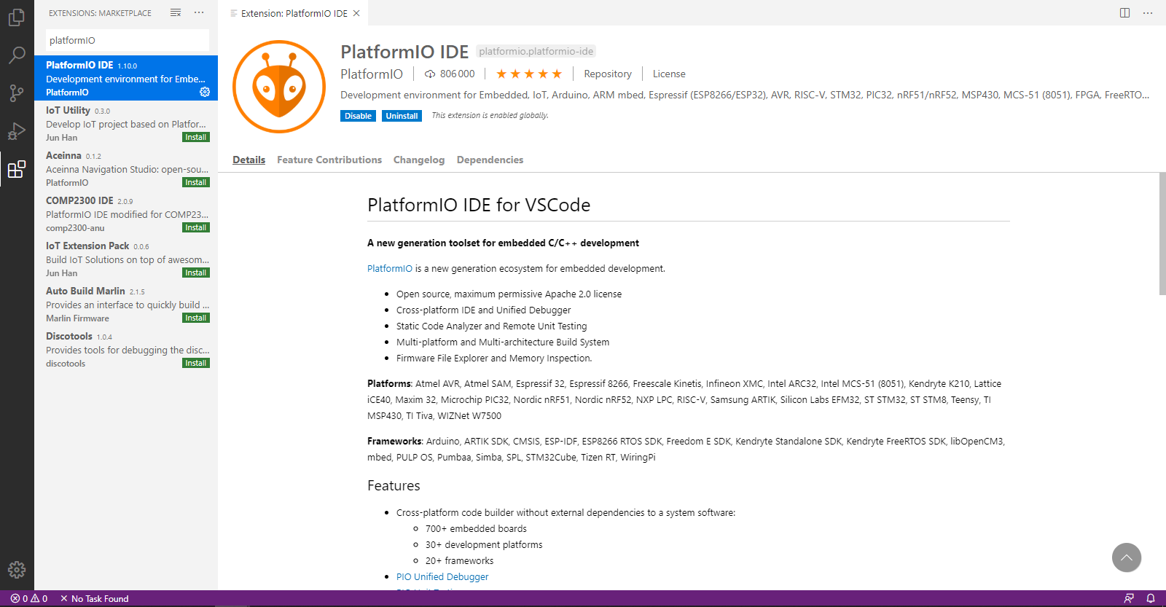Image resolution: width=1166 pixels, height=607 pixels.
Task: Open the License link
Action: 669,74
